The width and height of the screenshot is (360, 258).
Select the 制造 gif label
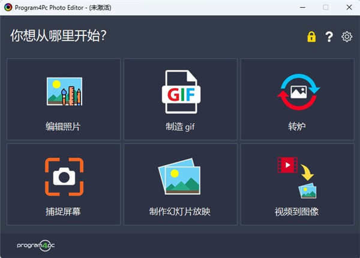coord(180,127)
